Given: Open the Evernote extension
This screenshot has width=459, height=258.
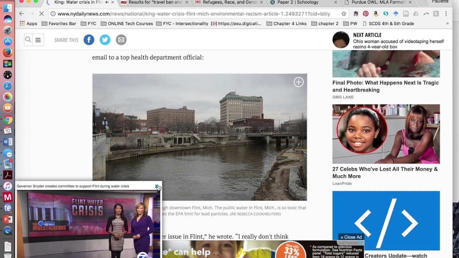Looking at the screenshot, I should 355,14.
